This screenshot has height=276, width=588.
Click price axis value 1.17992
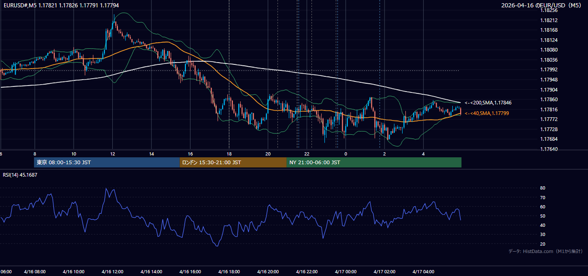[x=549, y=69]
